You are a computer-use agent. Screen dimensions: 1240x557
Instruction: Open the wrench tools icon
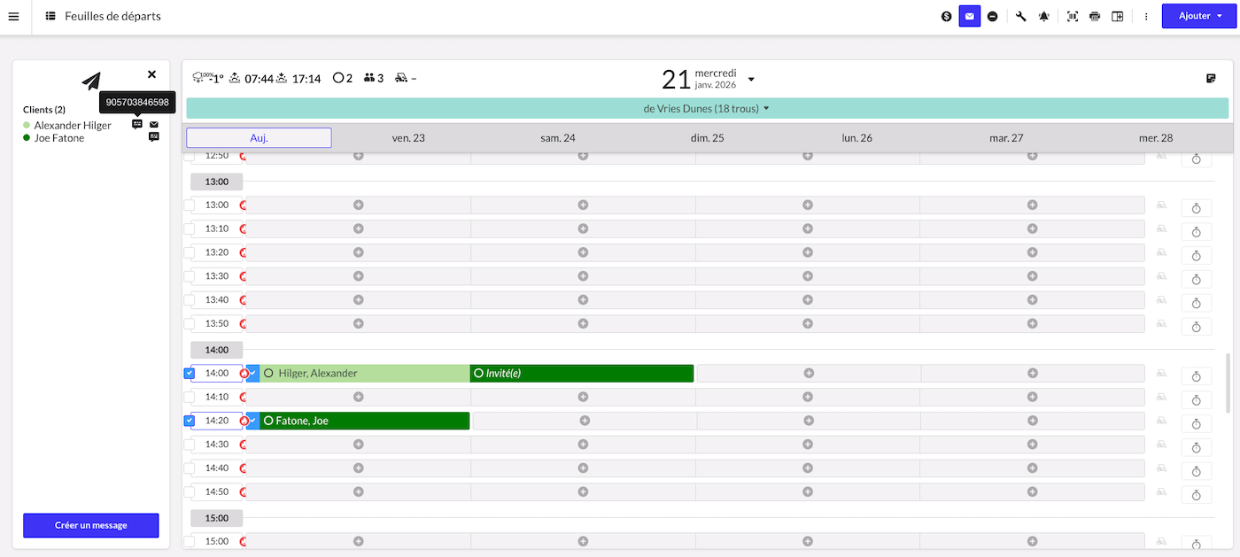click(x=1021, y=16)
